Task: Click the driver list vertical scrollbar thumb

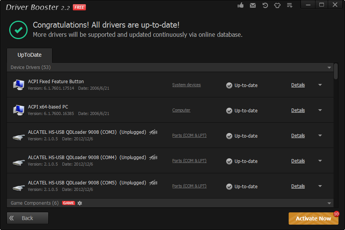Action: tap(335, 71)
